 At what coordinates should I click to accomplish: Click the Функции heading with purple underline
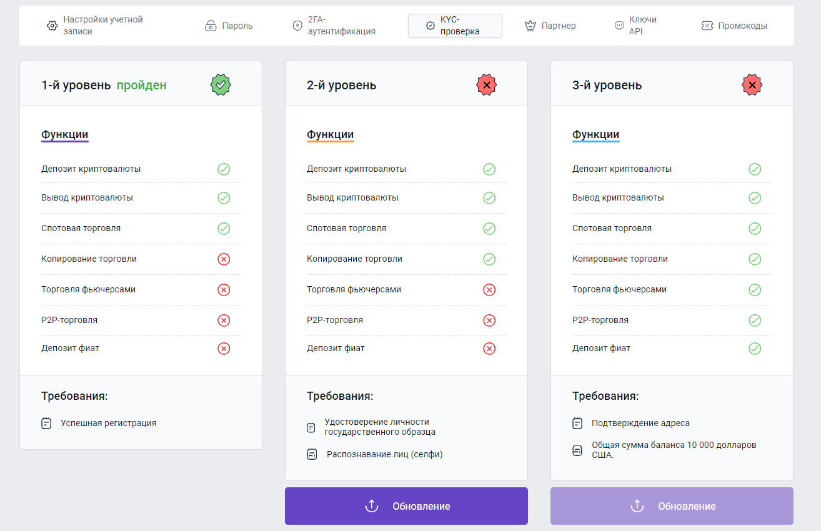click(65, 135)
